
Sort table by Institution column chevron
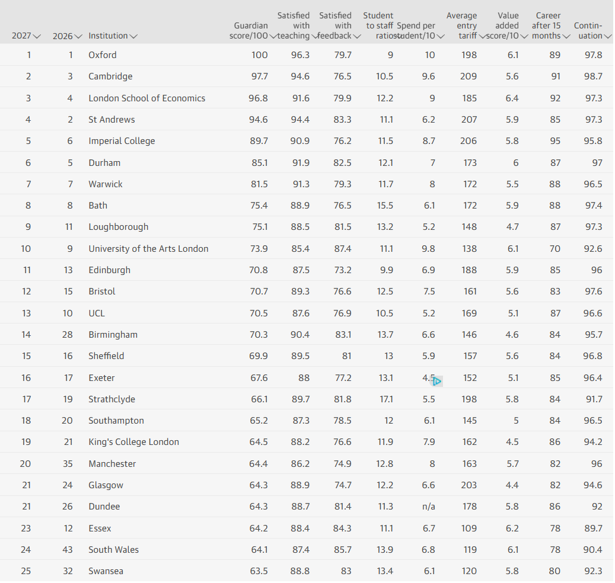pos(133,37)
